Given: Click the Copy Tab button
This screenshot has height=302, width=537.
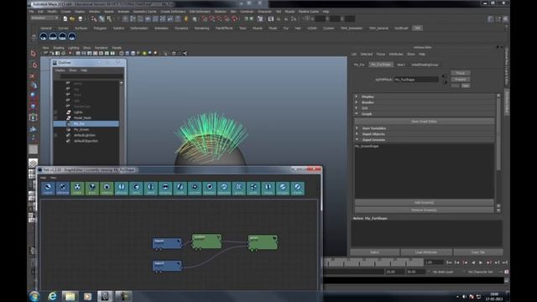Looking at the screenshot, I should 478,253.
